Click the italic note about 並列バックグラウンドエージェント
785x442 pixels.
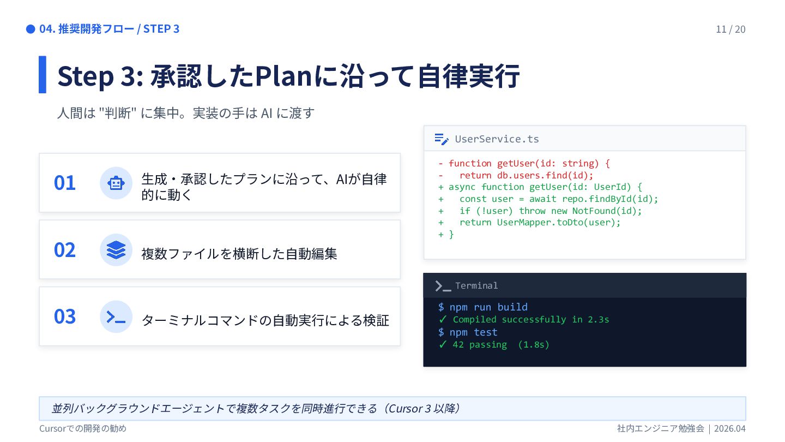click(256, 408)
